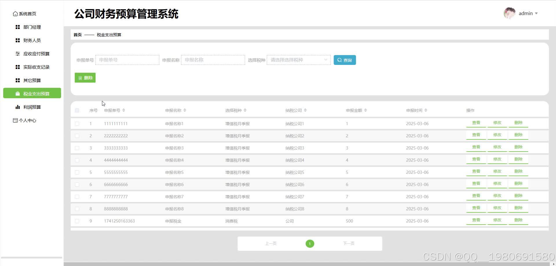Click 删除 for row 申报名称8

point(518,208)
